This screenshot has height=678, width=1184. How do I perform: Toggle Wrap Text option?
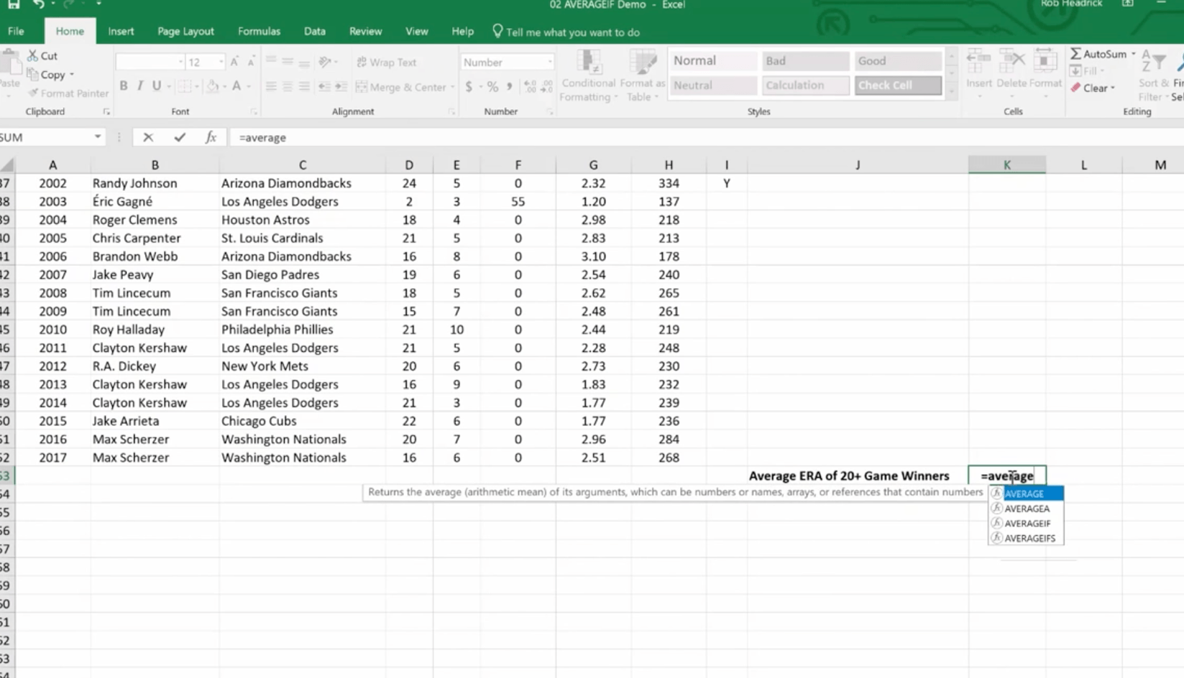click(x=387, y=62)
